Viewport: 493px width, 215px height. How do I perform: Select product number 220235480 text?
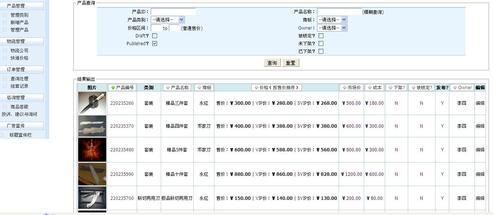click(x=122, y=150)
